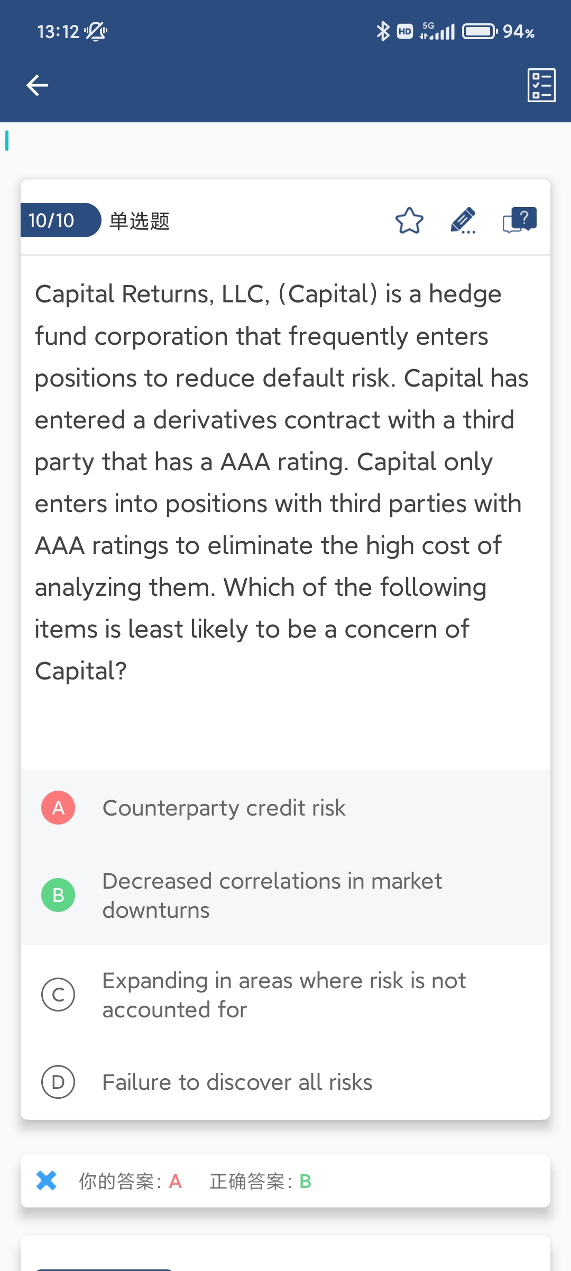Tap the back arrow icon
The image size is (571, 1271).
37,85
